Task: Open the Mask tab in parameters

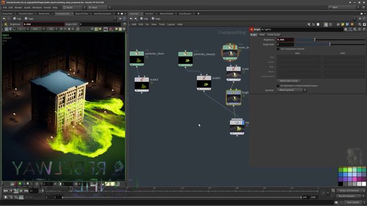Action: [262, 34]
